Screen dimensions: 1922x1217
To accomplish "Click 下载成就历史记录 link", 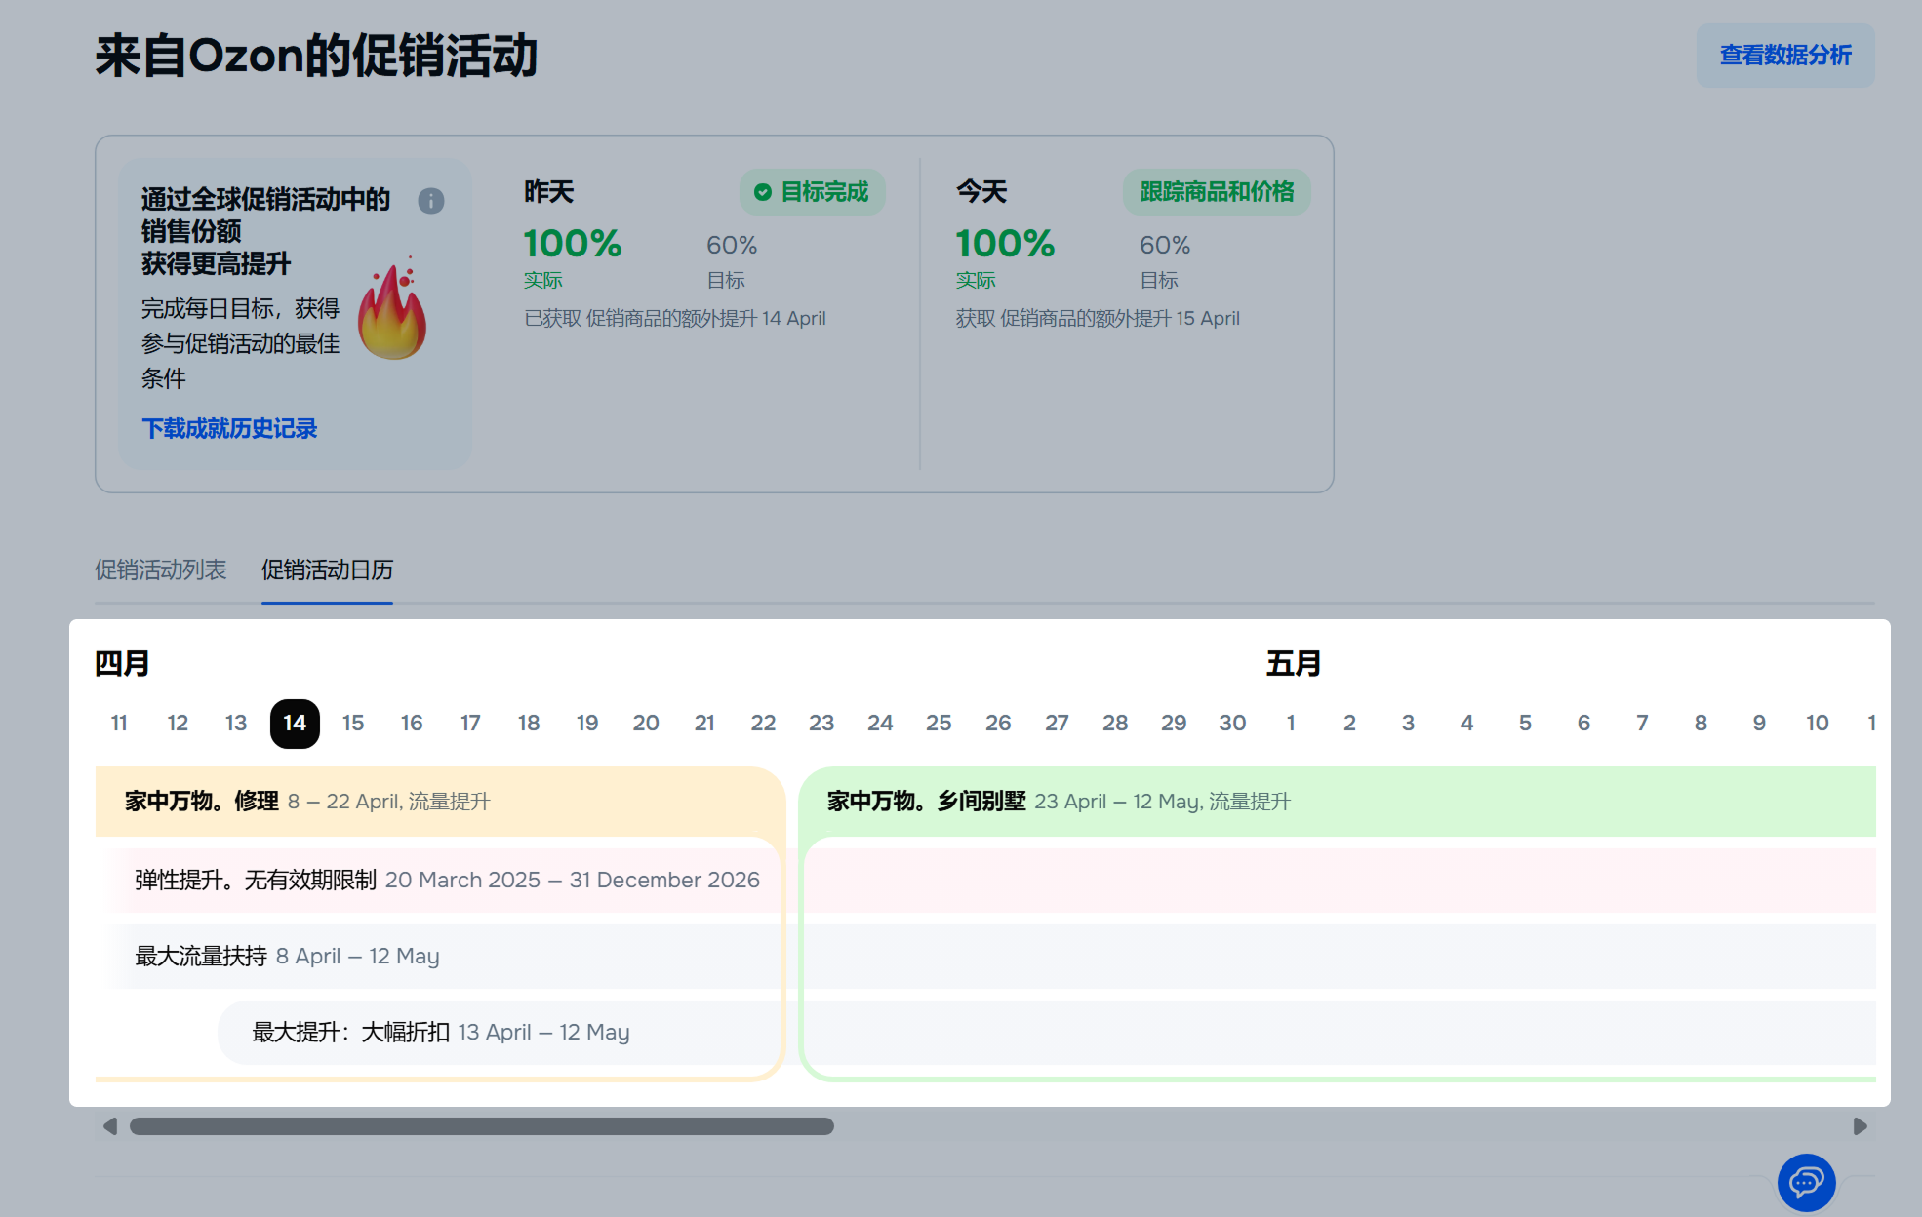I will tap(229, 429).
